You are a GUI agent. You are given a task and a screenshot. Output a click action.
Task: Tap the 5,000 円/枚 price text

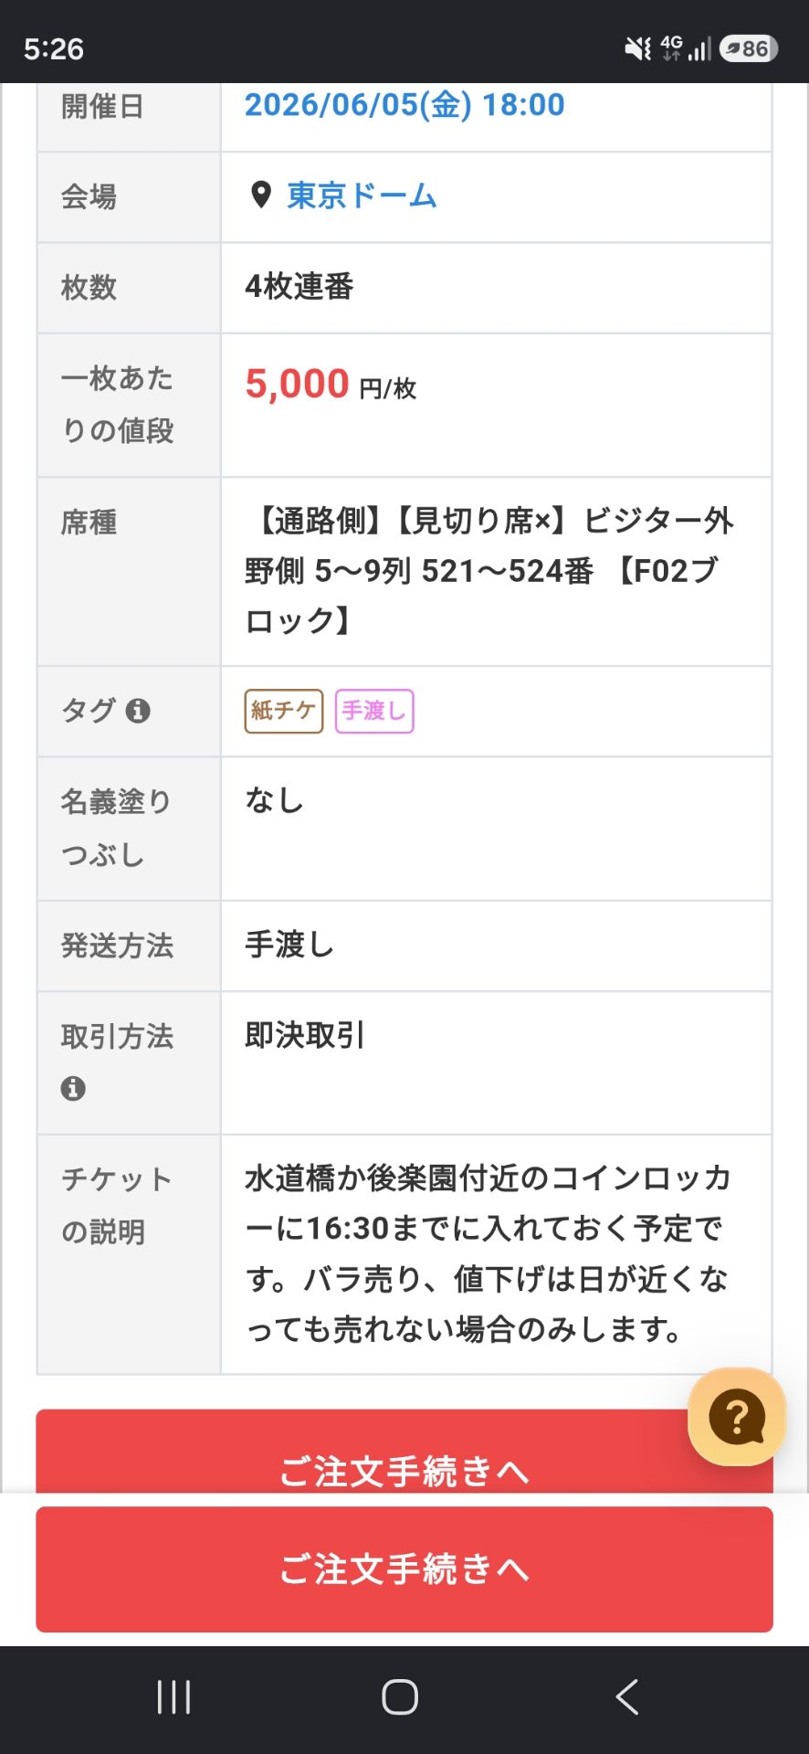coord(331,385)
